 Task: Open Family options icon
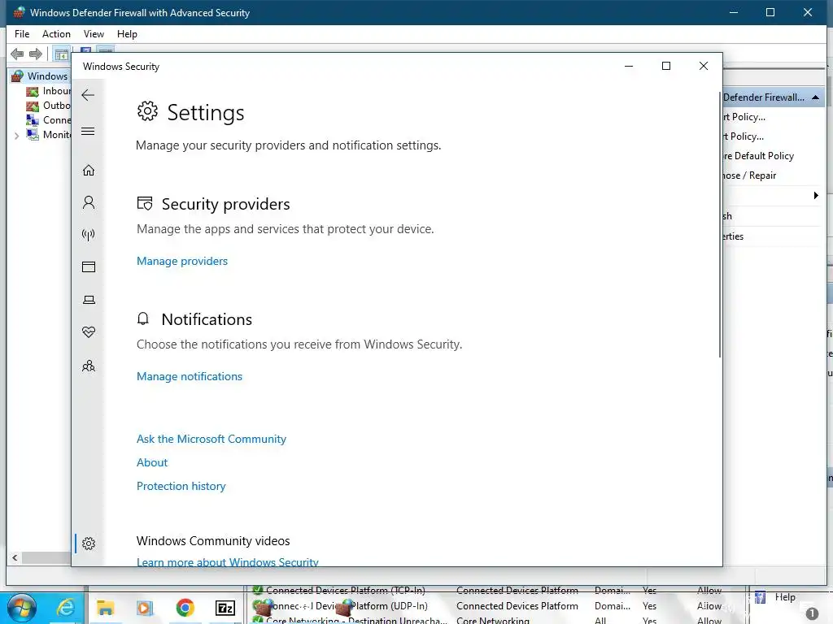click(89, 366)
